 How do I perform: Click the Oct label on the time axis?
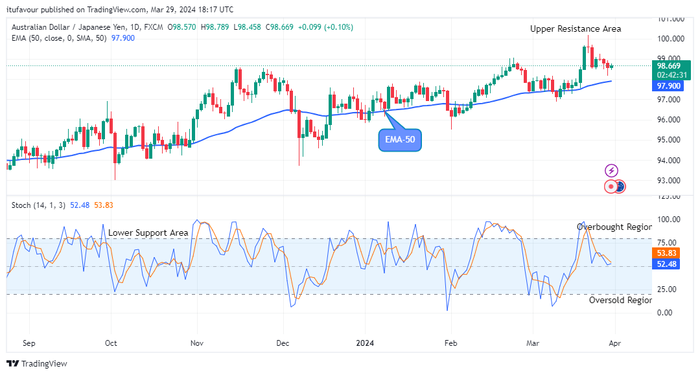coord(111,343)
